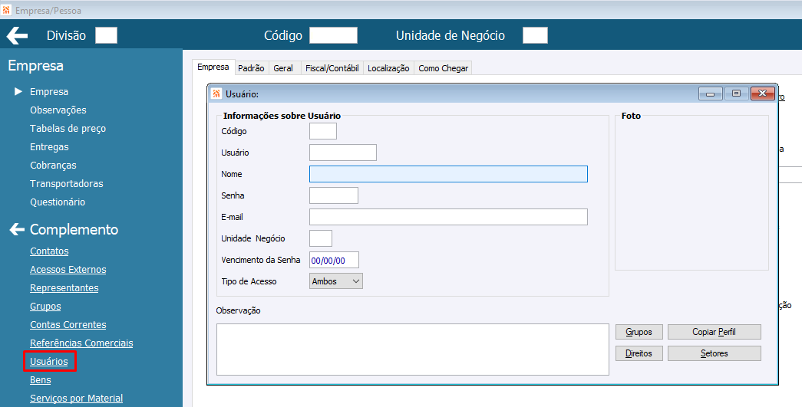Click the Copiar Perfil button

coord(714,332)
